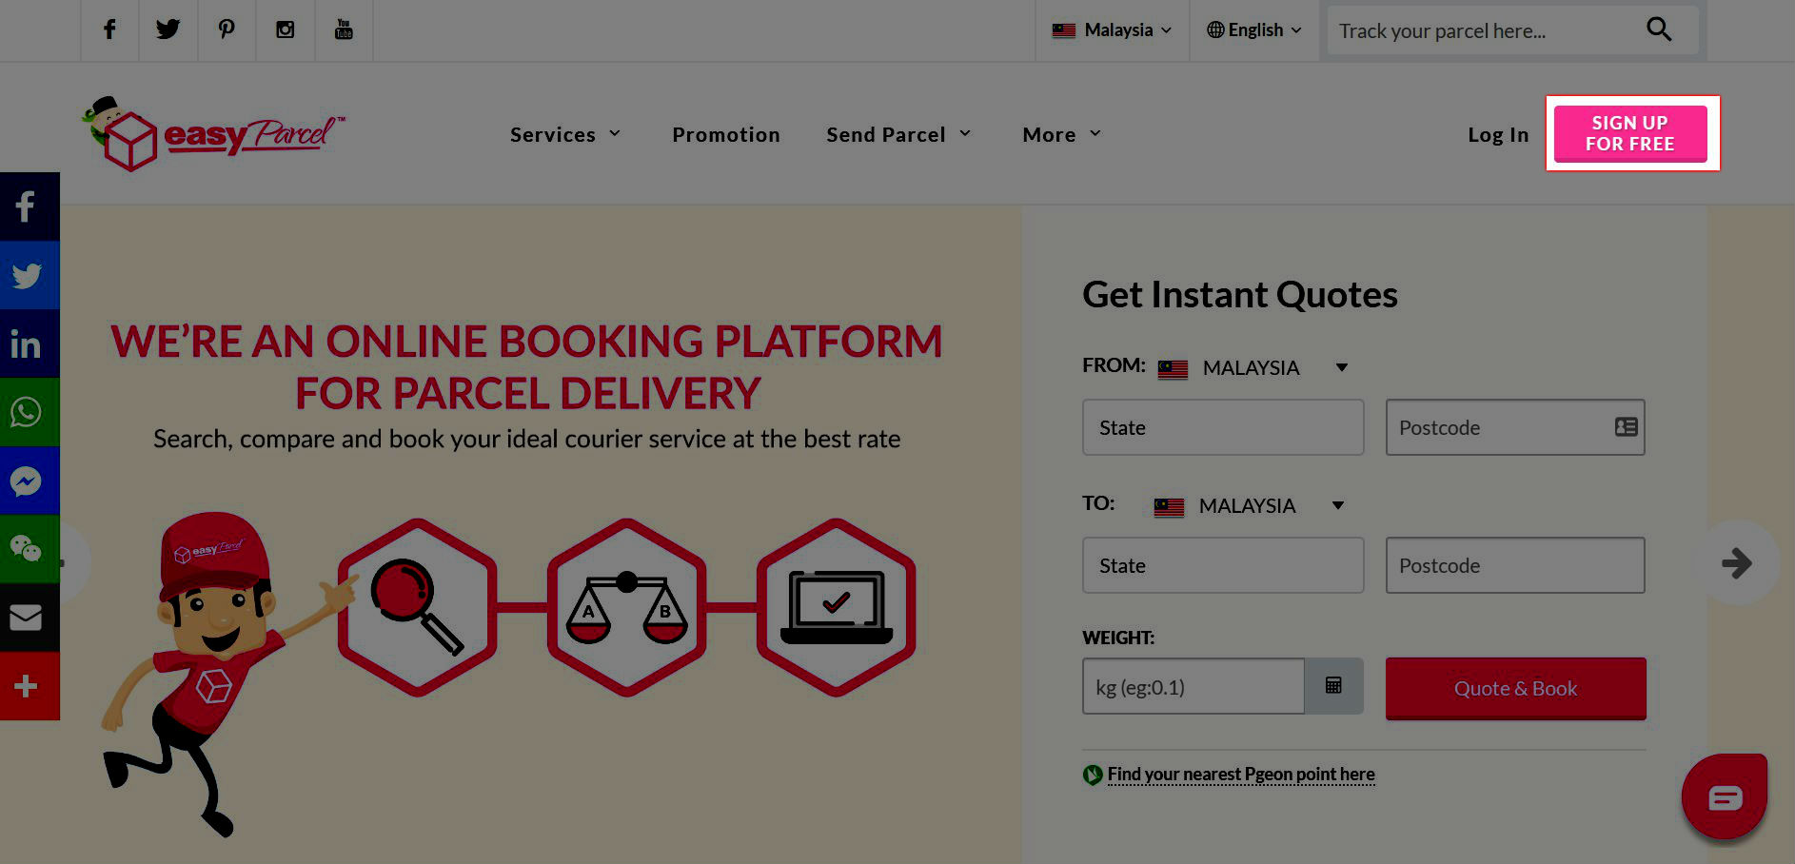Click the easyParcel logo
1795x864 pixels.
(214, 134)
